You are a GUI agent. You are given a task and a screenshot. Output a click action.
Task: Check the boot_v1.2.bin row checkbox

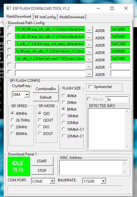[x=9, y=50]
